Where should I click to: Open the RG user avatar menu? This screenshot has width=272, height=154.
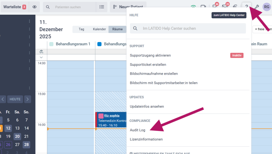point(266,7)
